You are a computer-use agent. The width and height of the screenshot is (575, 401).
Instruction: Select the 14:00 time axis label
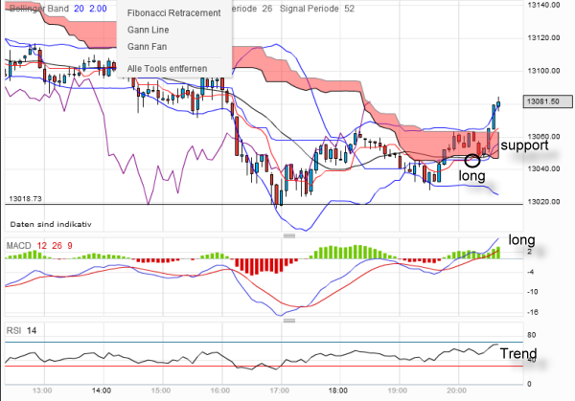click(102, 390)
